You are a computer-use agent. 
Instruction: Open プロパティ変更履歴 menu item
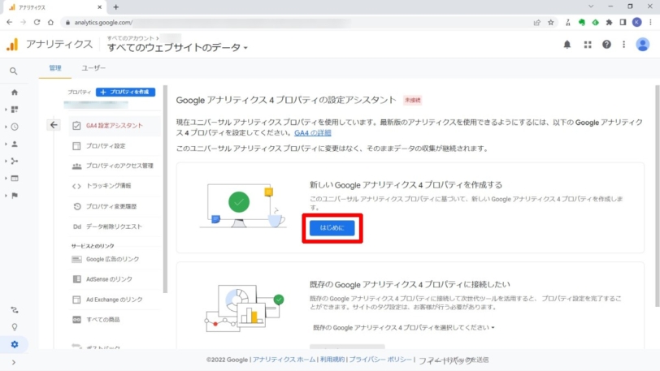point(114,206)
